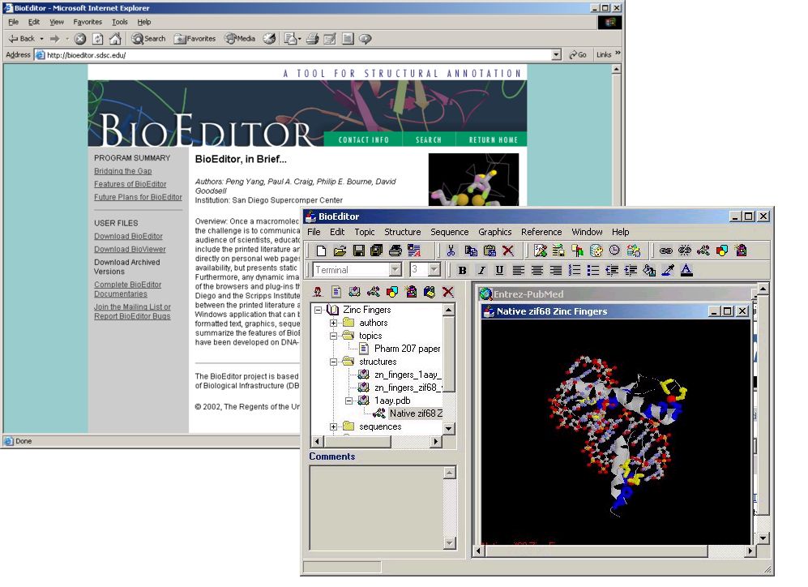Open the Favorites menu in Internet Explorer
This screenshot has width=808, height=587.
(88, 22)
